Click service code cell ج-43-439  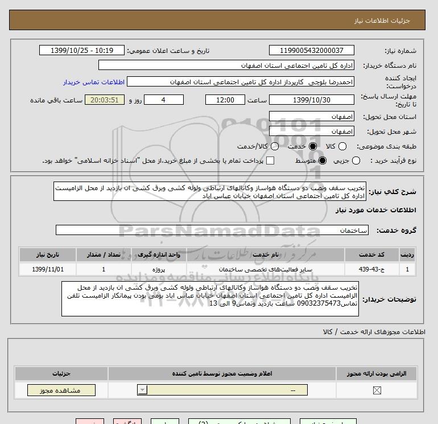(x=371, y=269)
